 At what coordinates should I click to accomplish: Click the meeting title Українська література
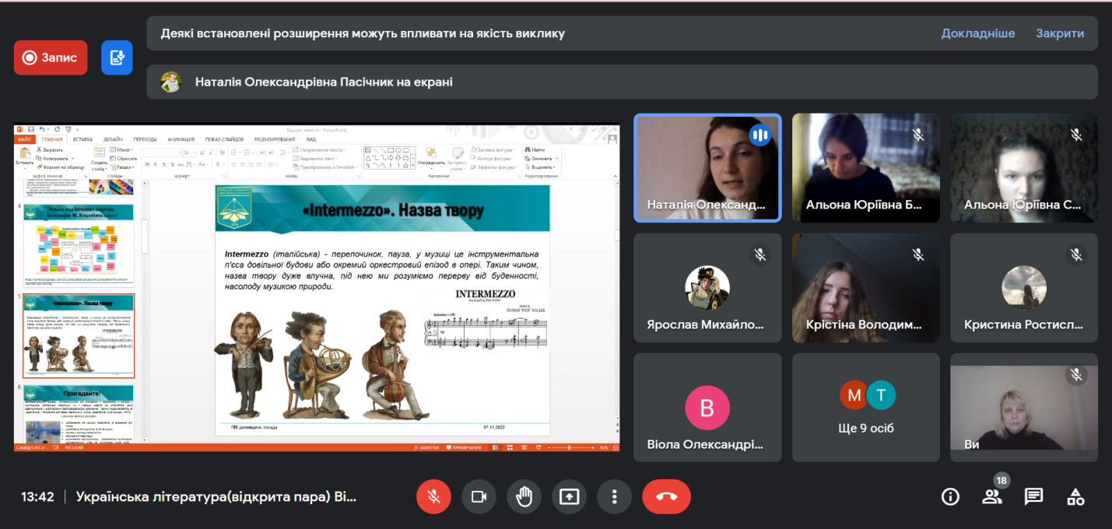[x=216, y=497]
